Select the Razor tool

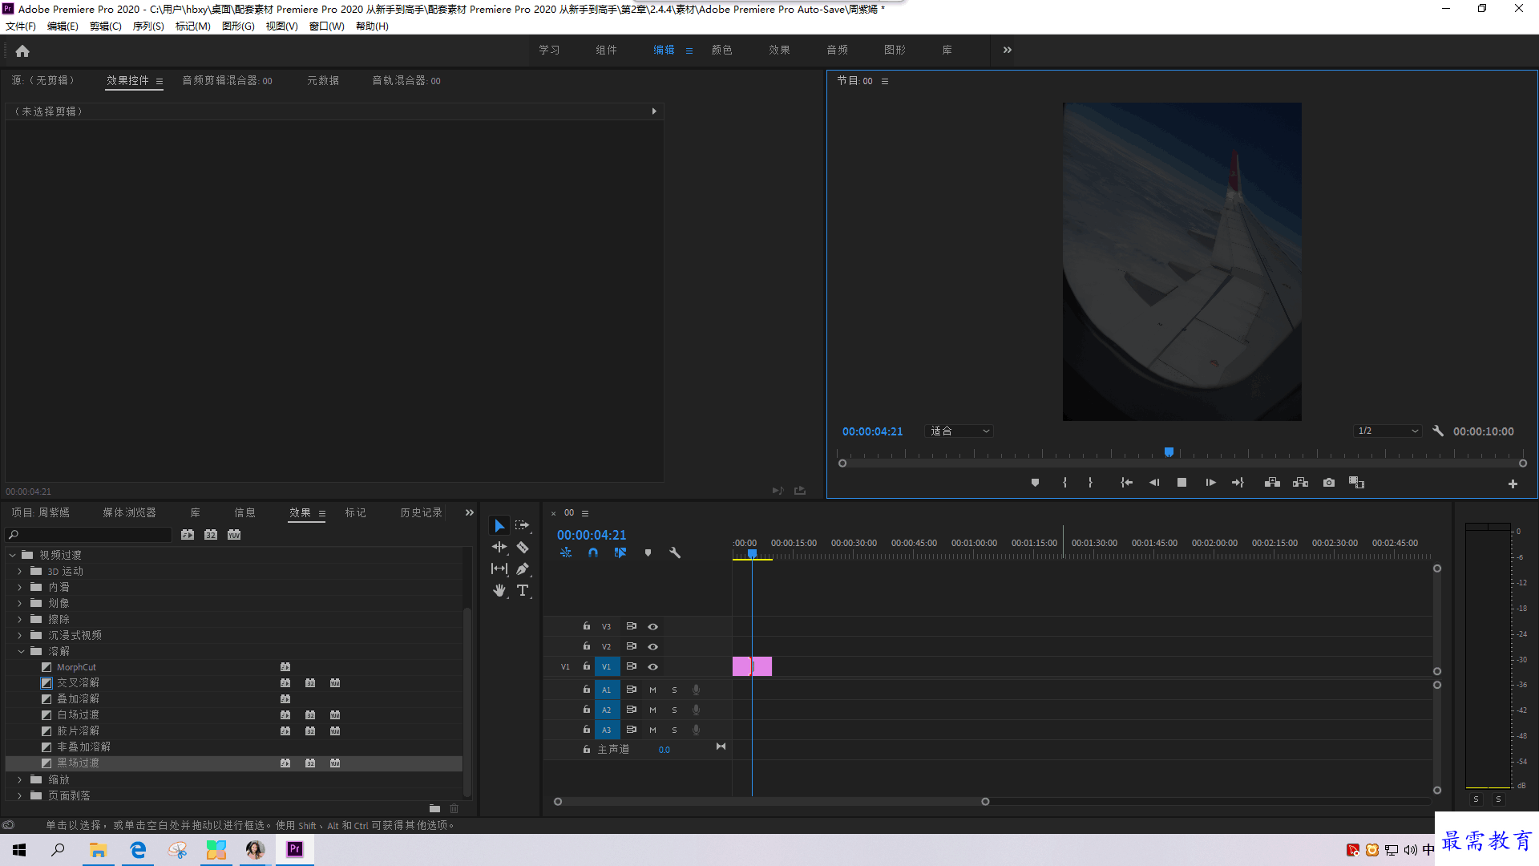(x=523, y=547)
